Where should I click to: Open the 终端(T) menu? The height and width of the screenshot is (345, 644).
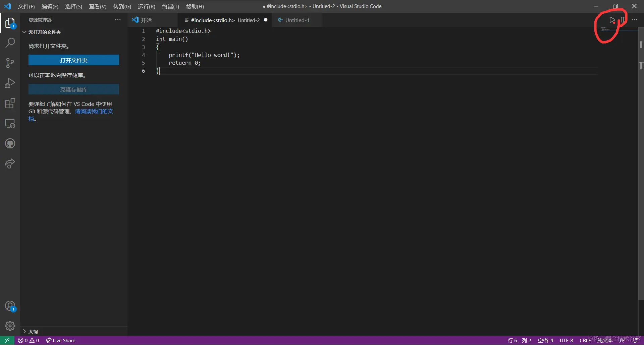coord(170,7)
